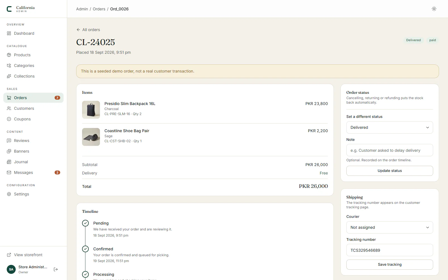Open the Set a different status dropdown

(390, 127)
